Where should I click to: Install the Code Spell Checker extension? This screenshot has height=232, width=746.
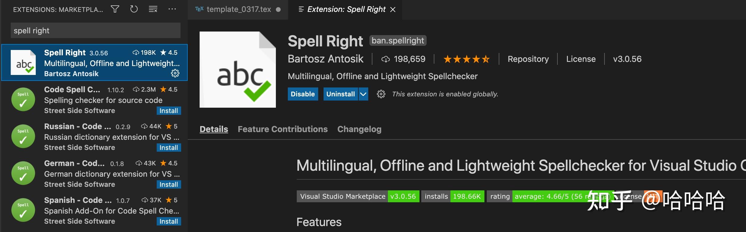click(x=169, y=111)
